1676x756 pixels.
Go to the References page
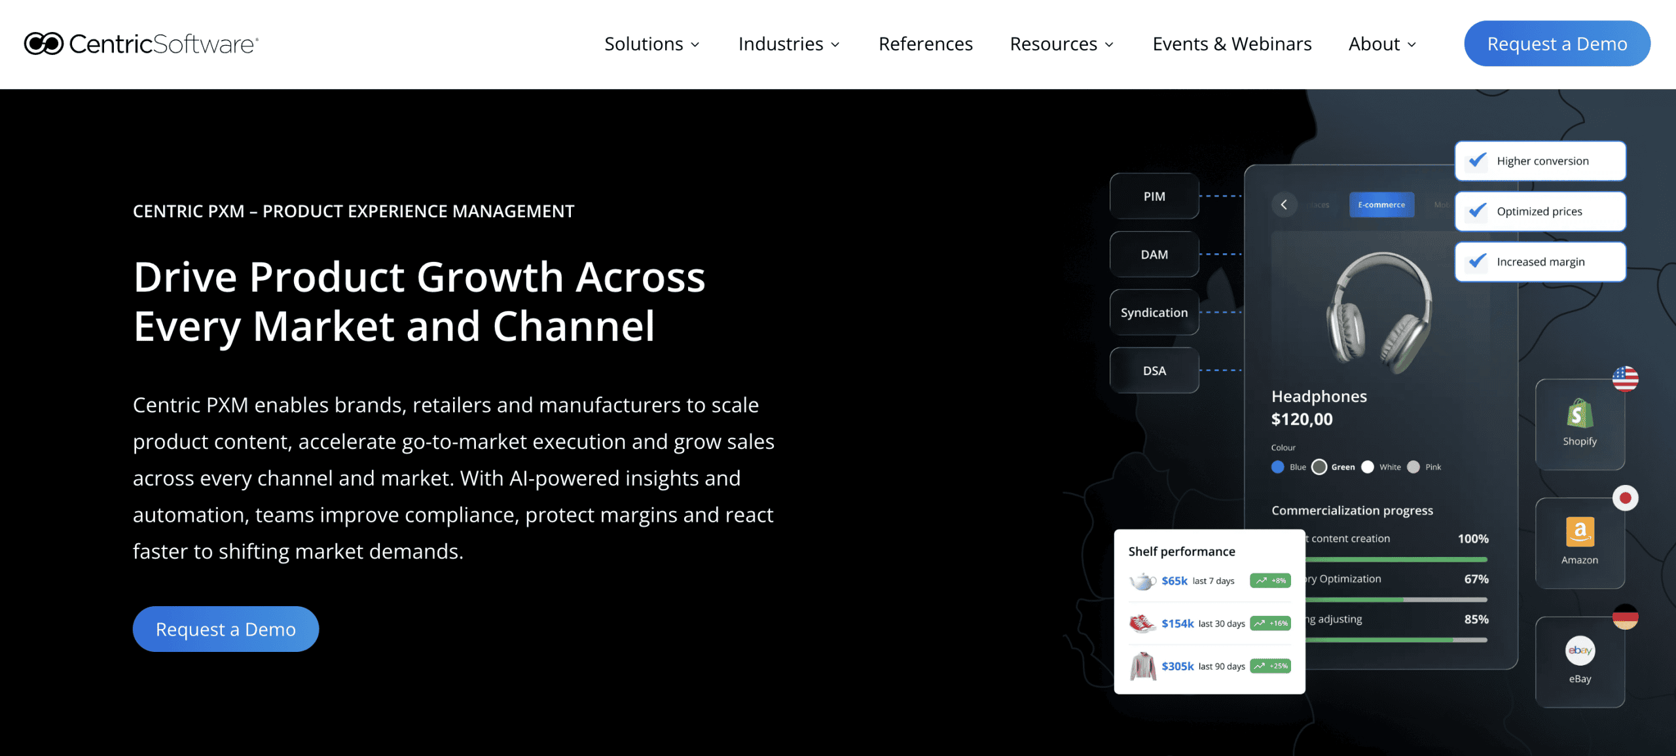(x=925, y=44)
